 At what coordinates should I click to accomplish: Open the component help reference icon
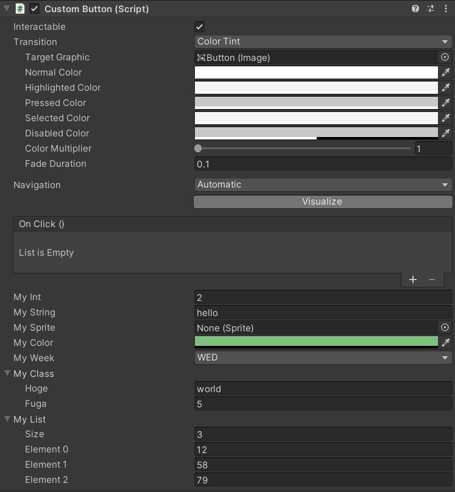pos(415,9)
